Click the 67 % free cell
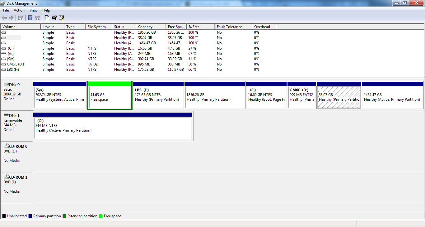Viewport: 425px width, 227px height. coord(193,54)
